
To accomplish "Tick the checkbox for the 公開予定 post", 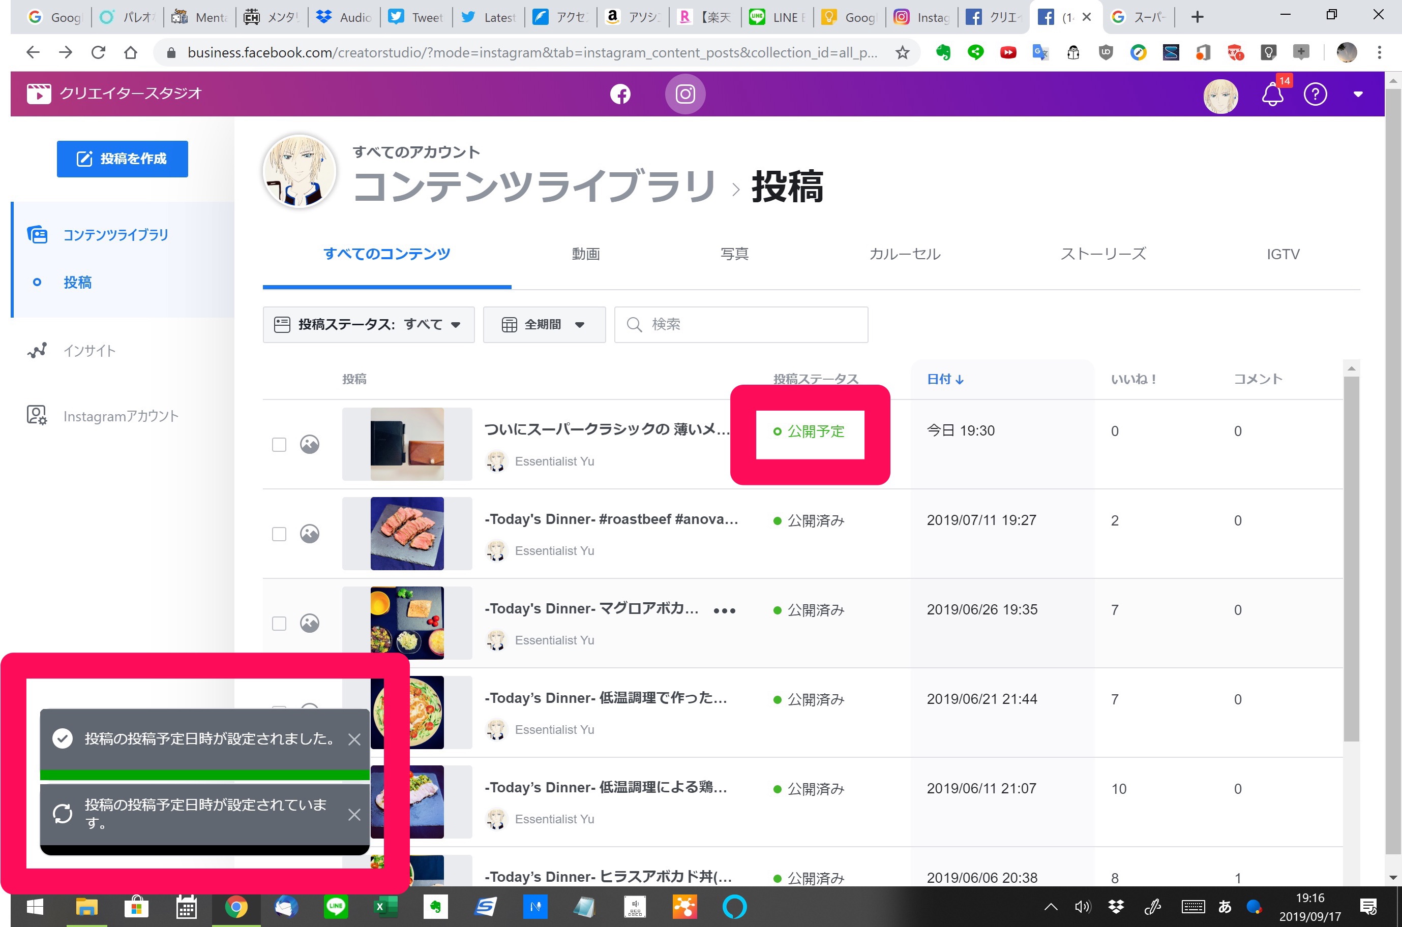I will [x=279, y=445].
